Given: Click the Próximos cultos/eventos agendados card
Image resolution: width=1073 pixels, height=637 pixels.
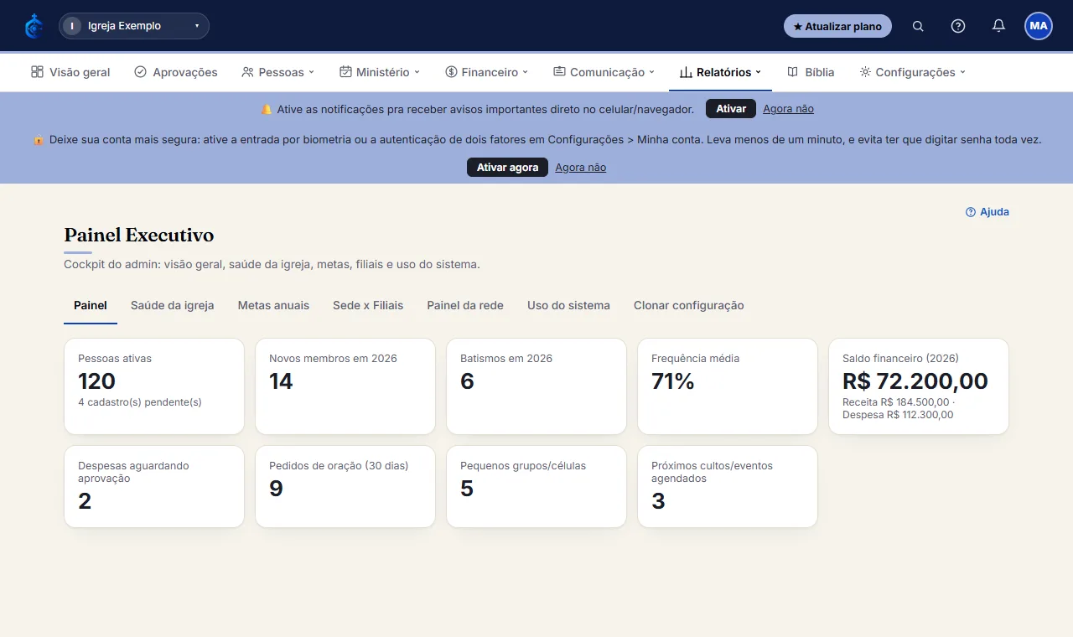Looking at the screenshot, I should (728, 486).
